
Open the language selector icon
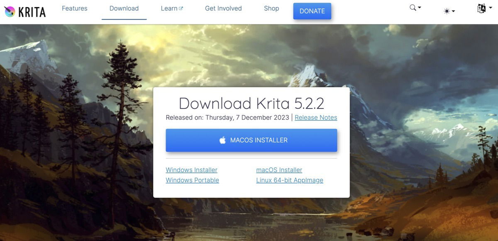481,8
